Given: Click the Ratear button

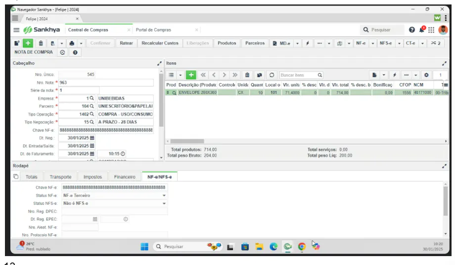Looking at the screenshot, I should pos(127,43).
